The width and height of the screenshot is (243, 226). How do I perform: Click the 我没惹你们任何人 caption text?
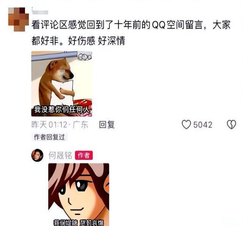coord(62,110)
